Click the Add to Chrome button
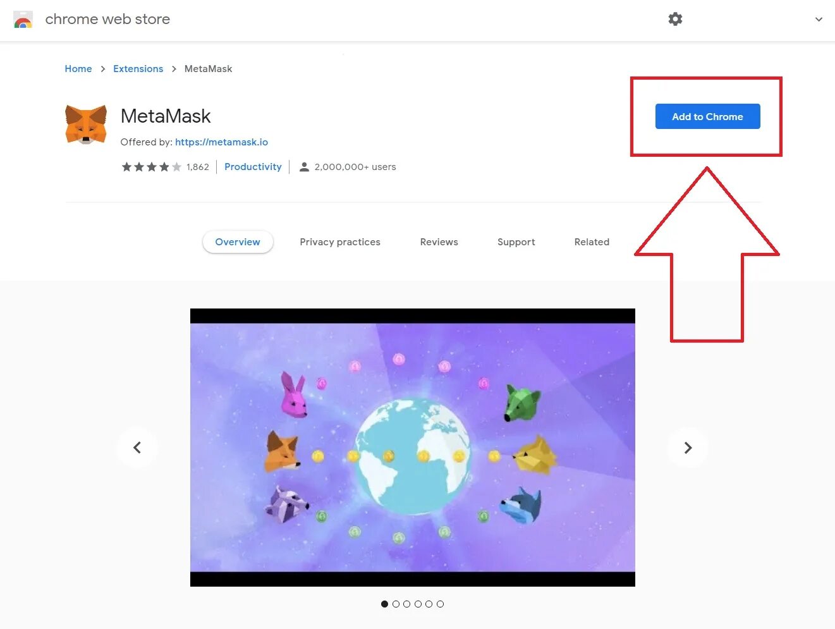 click(707, 116)
